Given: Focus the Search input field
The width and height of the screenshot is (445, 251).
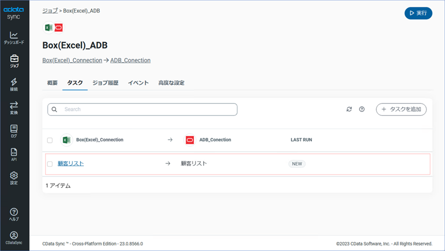Looking at the screenshot, I should pos(143,109).
